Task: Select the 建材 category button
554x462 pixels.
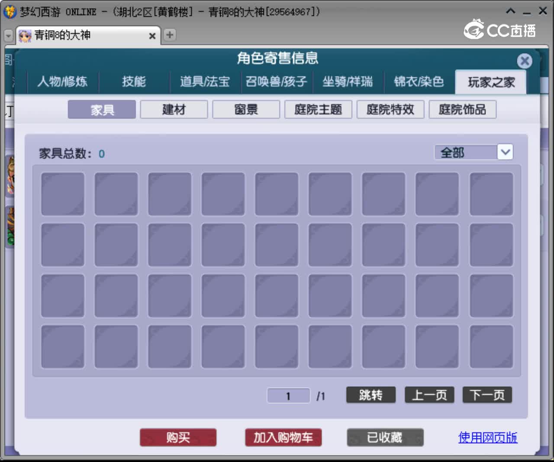Action: 174,109
